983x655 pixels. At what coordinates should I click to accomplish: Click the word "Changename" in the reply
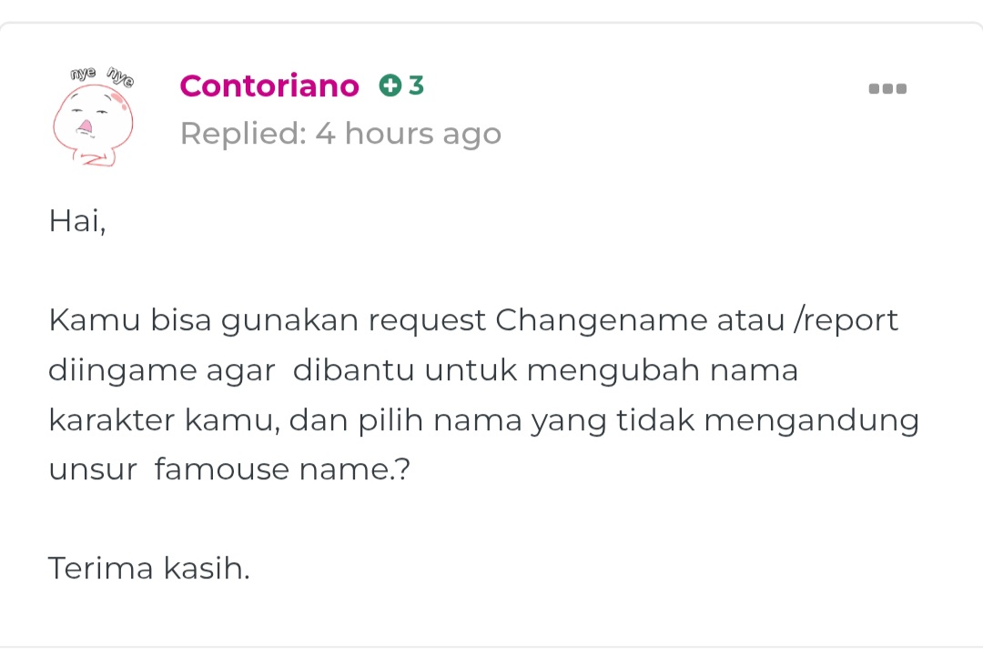pyautogui.click(x=602, y=320)
